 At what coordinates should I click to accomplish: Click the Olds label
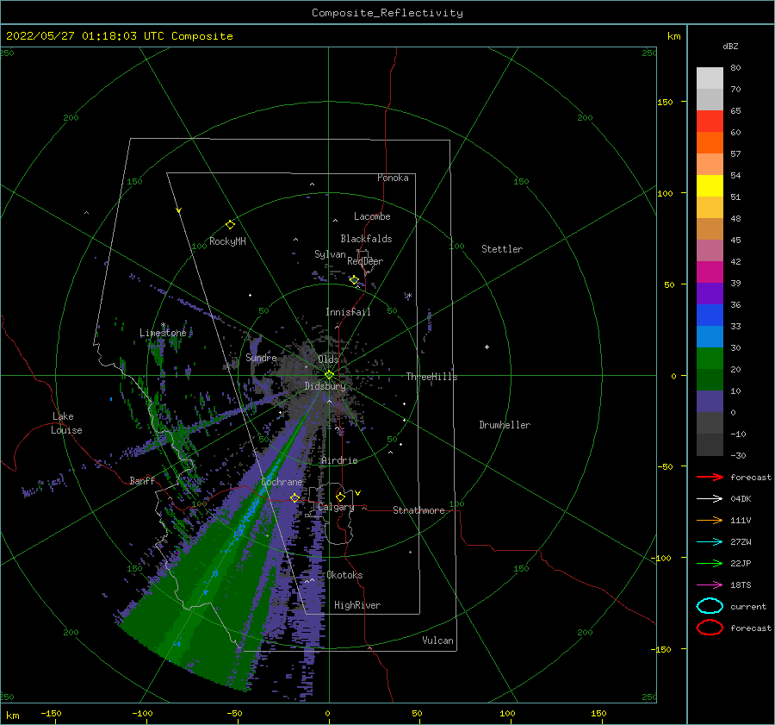pyautogui.click(x=328, y=359)
